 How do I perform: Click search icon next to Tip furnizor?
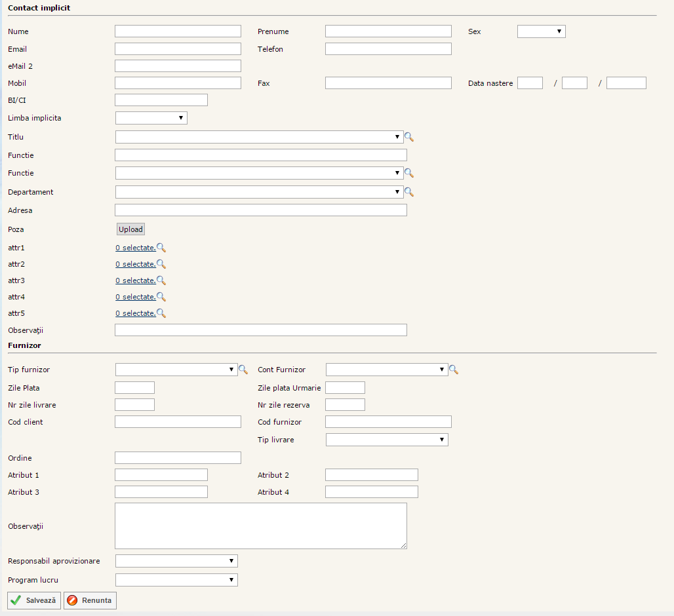click(243, 370)
